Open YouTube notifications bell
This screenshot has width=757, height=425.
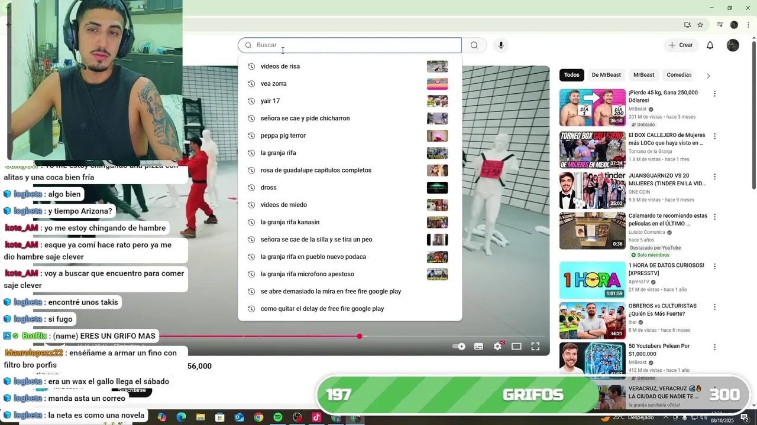[x=710, y=45]
